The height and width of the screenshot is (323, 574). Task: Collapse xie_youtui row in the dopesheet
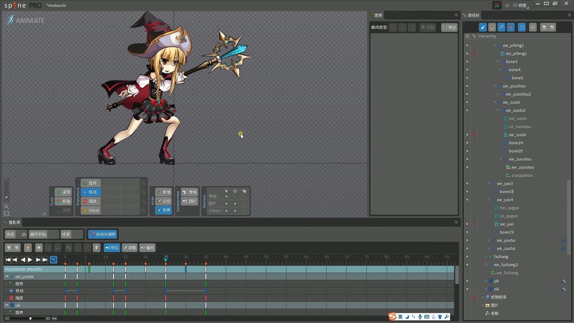click(7, 276)
